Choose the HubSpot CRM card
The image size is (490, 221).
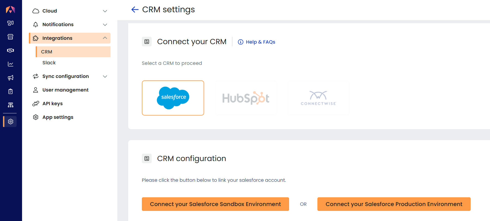click(x=246, y=98)
